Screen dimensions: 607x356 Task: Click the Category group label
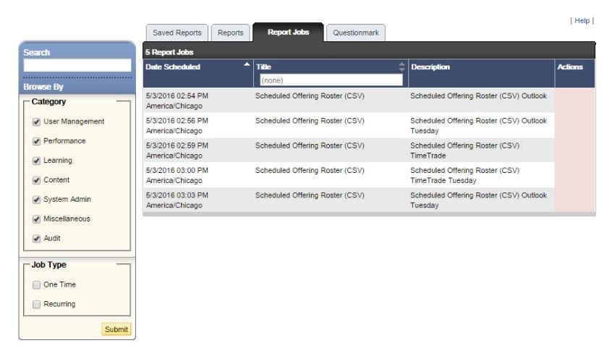coord(48,101)
